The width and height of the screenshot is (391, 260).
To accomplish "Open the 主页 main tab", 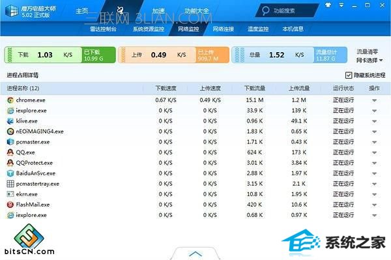I will coord(82,11).
